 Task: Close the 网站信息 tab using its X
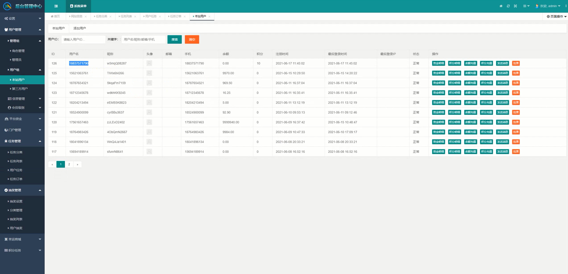(x=86, y=17)
